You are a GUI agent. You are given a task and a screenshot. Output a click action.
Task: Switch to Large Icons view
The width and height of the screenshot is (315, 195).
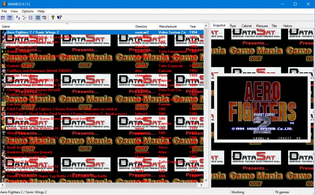pos(18,18)
